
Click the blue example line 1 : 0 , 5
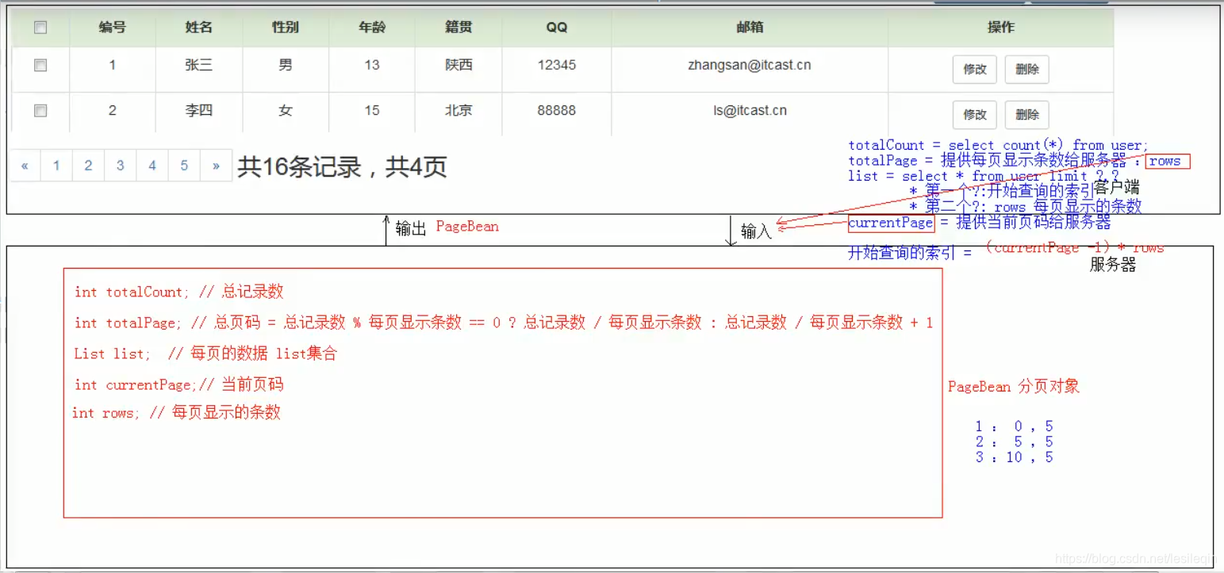(1015, 427)
